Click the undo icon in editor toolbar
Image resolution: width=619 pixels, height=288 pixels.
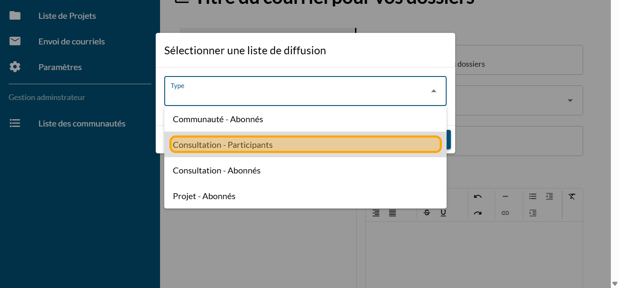478,197
